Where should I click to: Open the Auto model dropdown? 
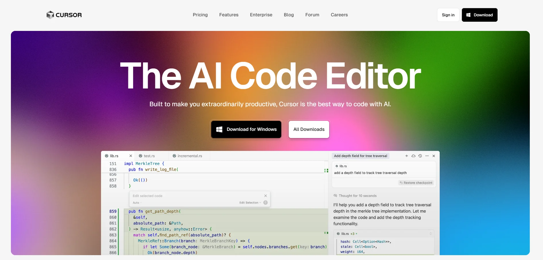137,203
